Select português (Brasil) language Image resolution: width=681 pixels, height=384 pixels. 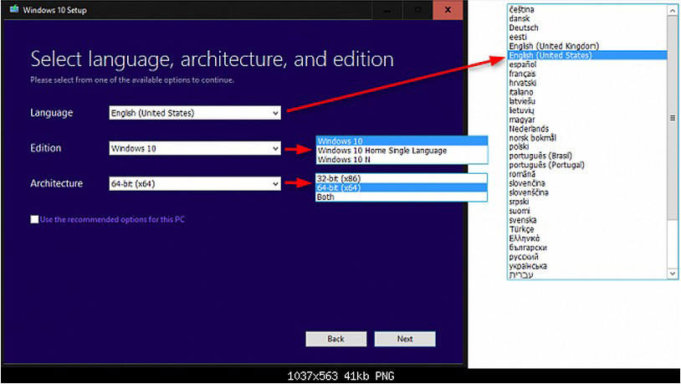point(587,156)
